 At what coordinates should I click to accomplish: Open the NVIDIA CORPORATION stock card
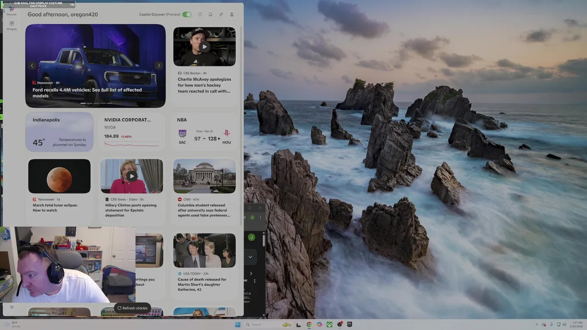point(132,132)
